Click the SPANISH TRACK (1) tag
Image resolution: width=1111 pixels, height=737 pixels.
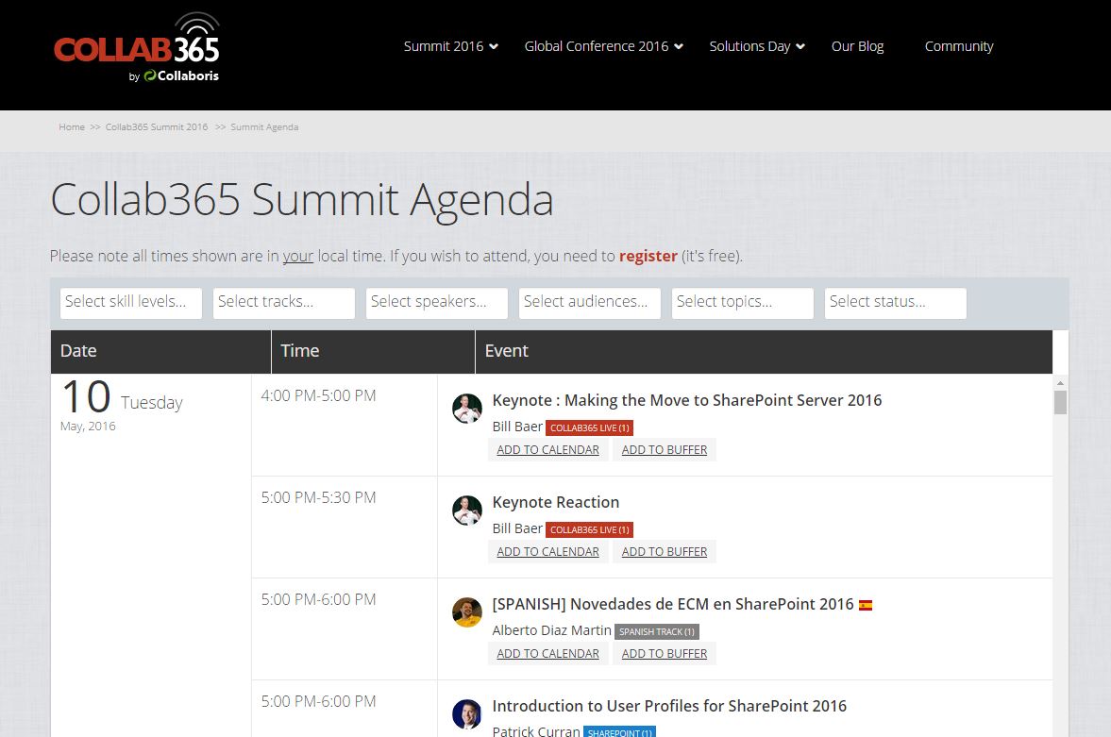[x=657, y=632]
